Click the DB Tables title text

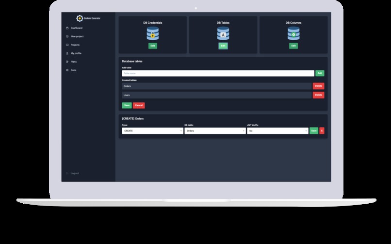[x=223, y=23]
